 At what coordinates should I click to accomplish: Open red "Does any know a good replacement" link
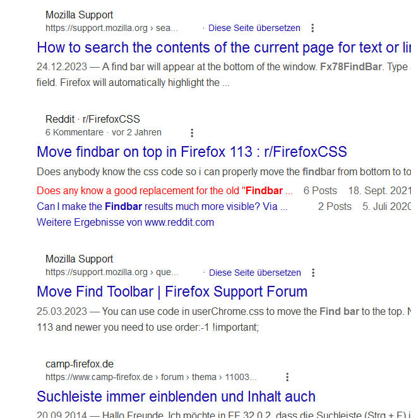164,190
